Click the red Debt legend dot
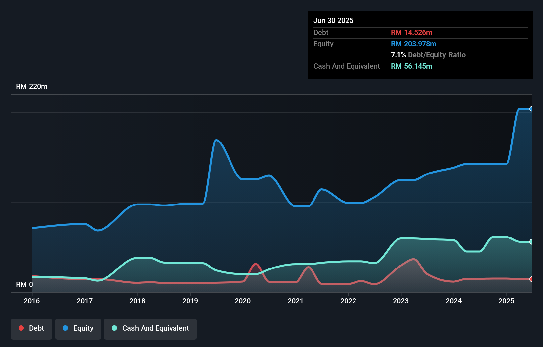The image size is (543, 347). click(21, 328)
